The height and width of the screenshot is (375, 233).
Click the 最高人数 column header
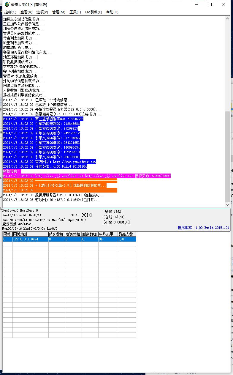coord(127,234)
